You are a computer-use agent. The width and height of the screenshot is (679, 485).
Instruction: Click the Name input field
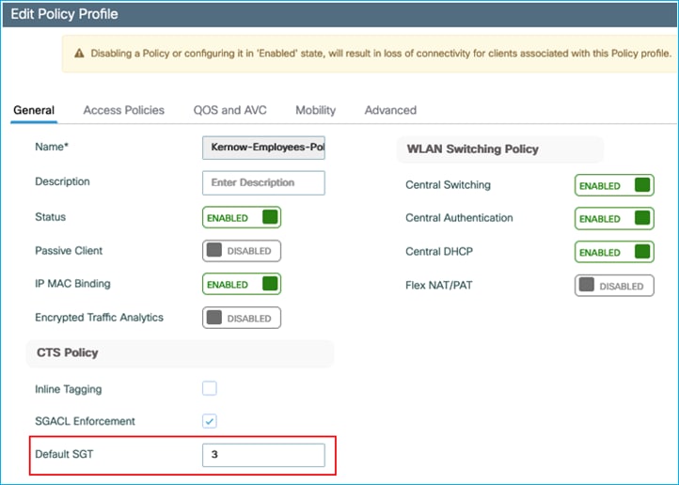(263, 148)
